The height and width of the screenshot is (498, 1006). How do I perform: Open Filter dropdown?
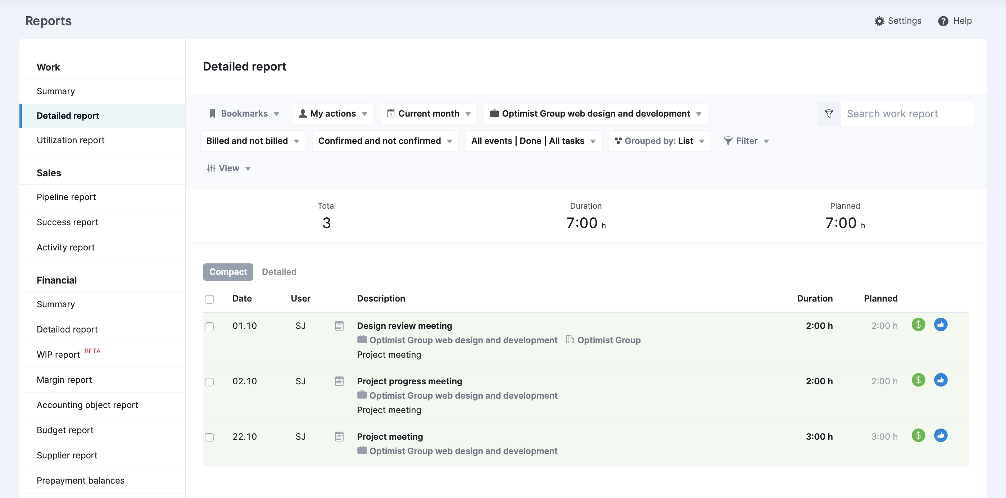click(746, 141)
